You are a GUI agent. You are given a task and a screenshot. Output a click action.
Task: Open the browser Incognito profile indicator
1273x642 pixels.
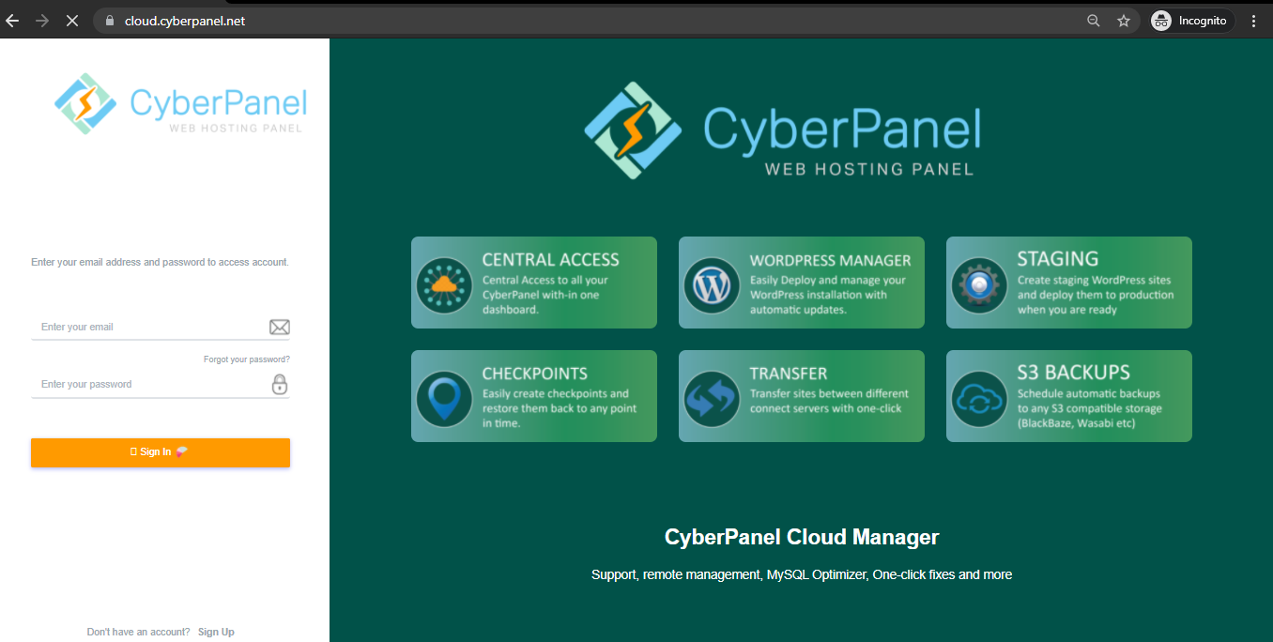[1190, 20]
